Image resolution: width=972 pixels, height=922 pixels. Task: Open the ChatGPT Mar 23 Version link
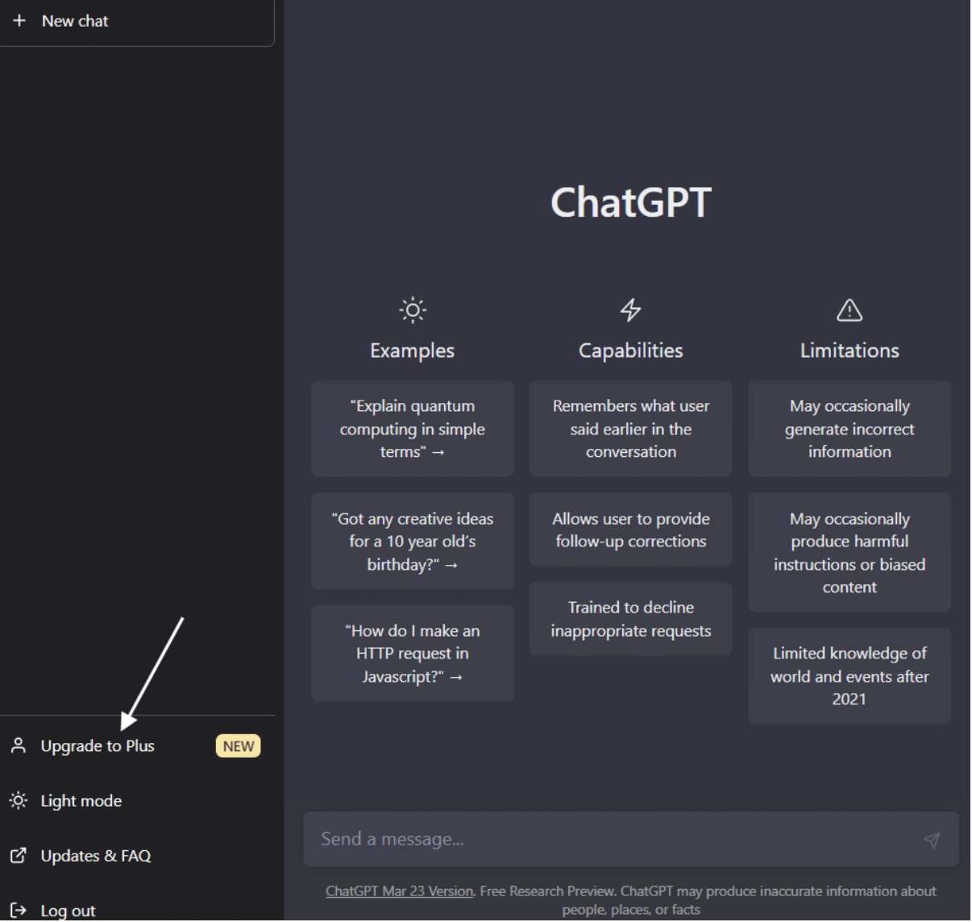click(x=399, y=891)
